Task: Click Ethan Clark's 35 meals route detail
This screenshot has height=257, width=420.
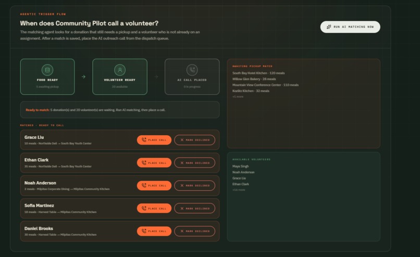Action: (x=58, y=166)
